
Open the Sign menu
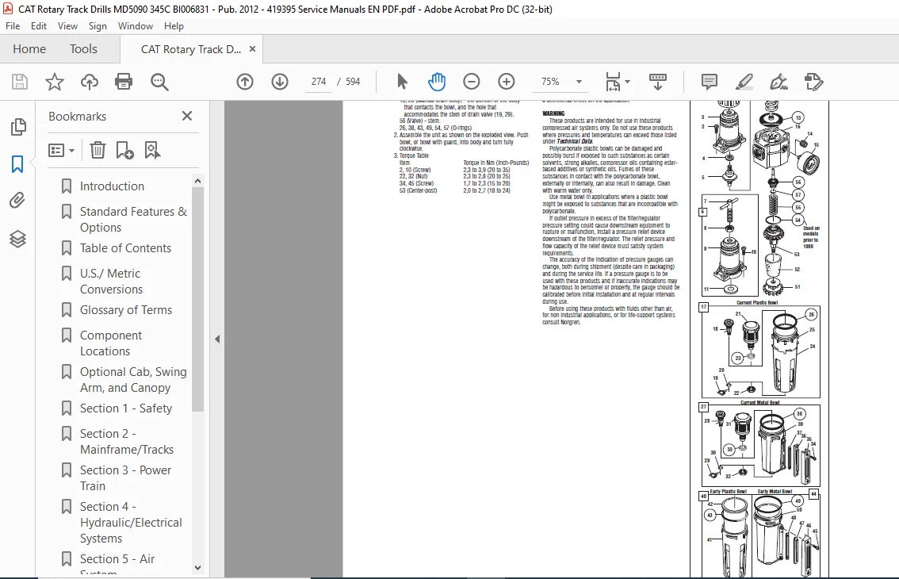coord(98,26)
